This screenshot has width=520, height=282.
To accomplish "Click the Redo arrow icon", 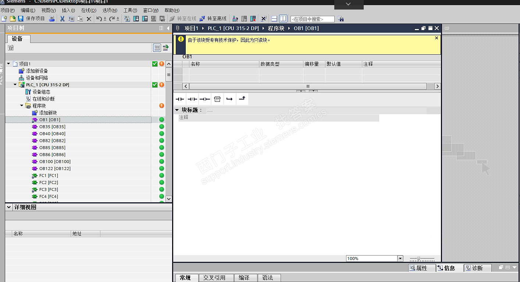I will [112, 18].
